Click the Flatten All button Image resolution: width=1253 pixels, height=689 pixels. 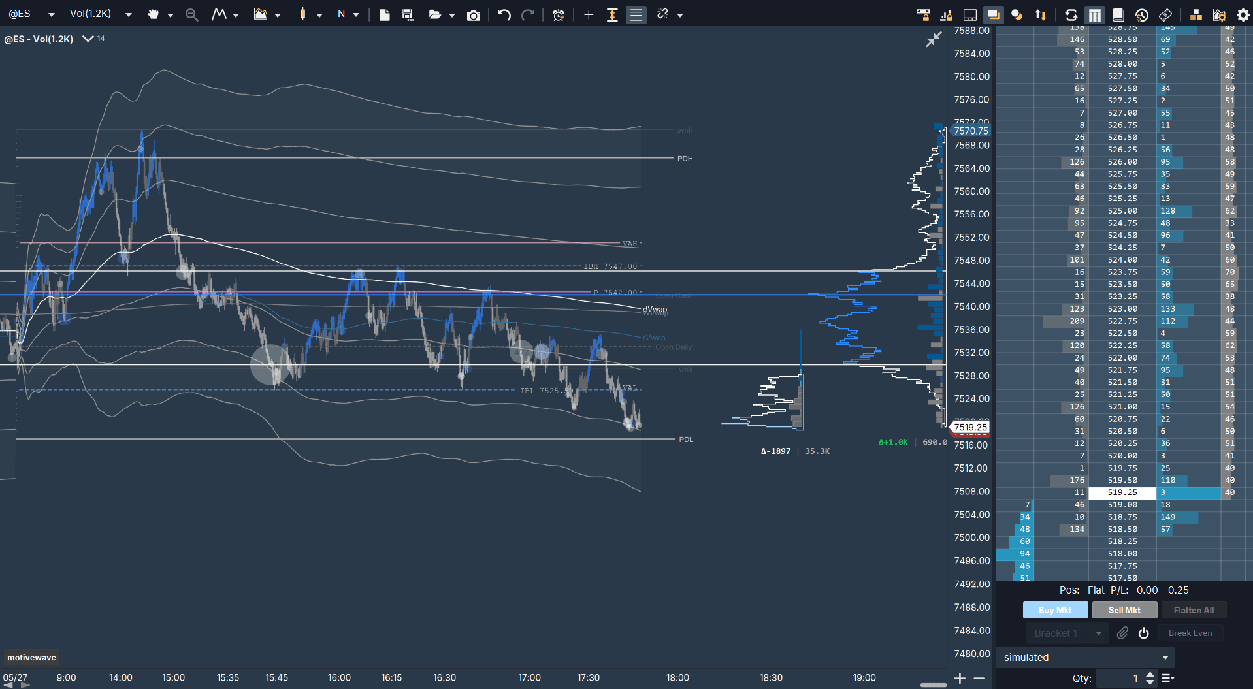point(1194,610)
